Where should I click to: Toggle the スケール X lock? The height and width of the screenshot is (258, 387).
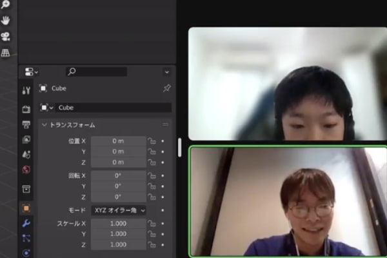tap(152, 223)
